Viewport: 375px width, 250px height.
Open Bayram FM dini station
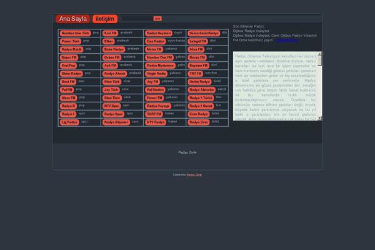point(199,66)
